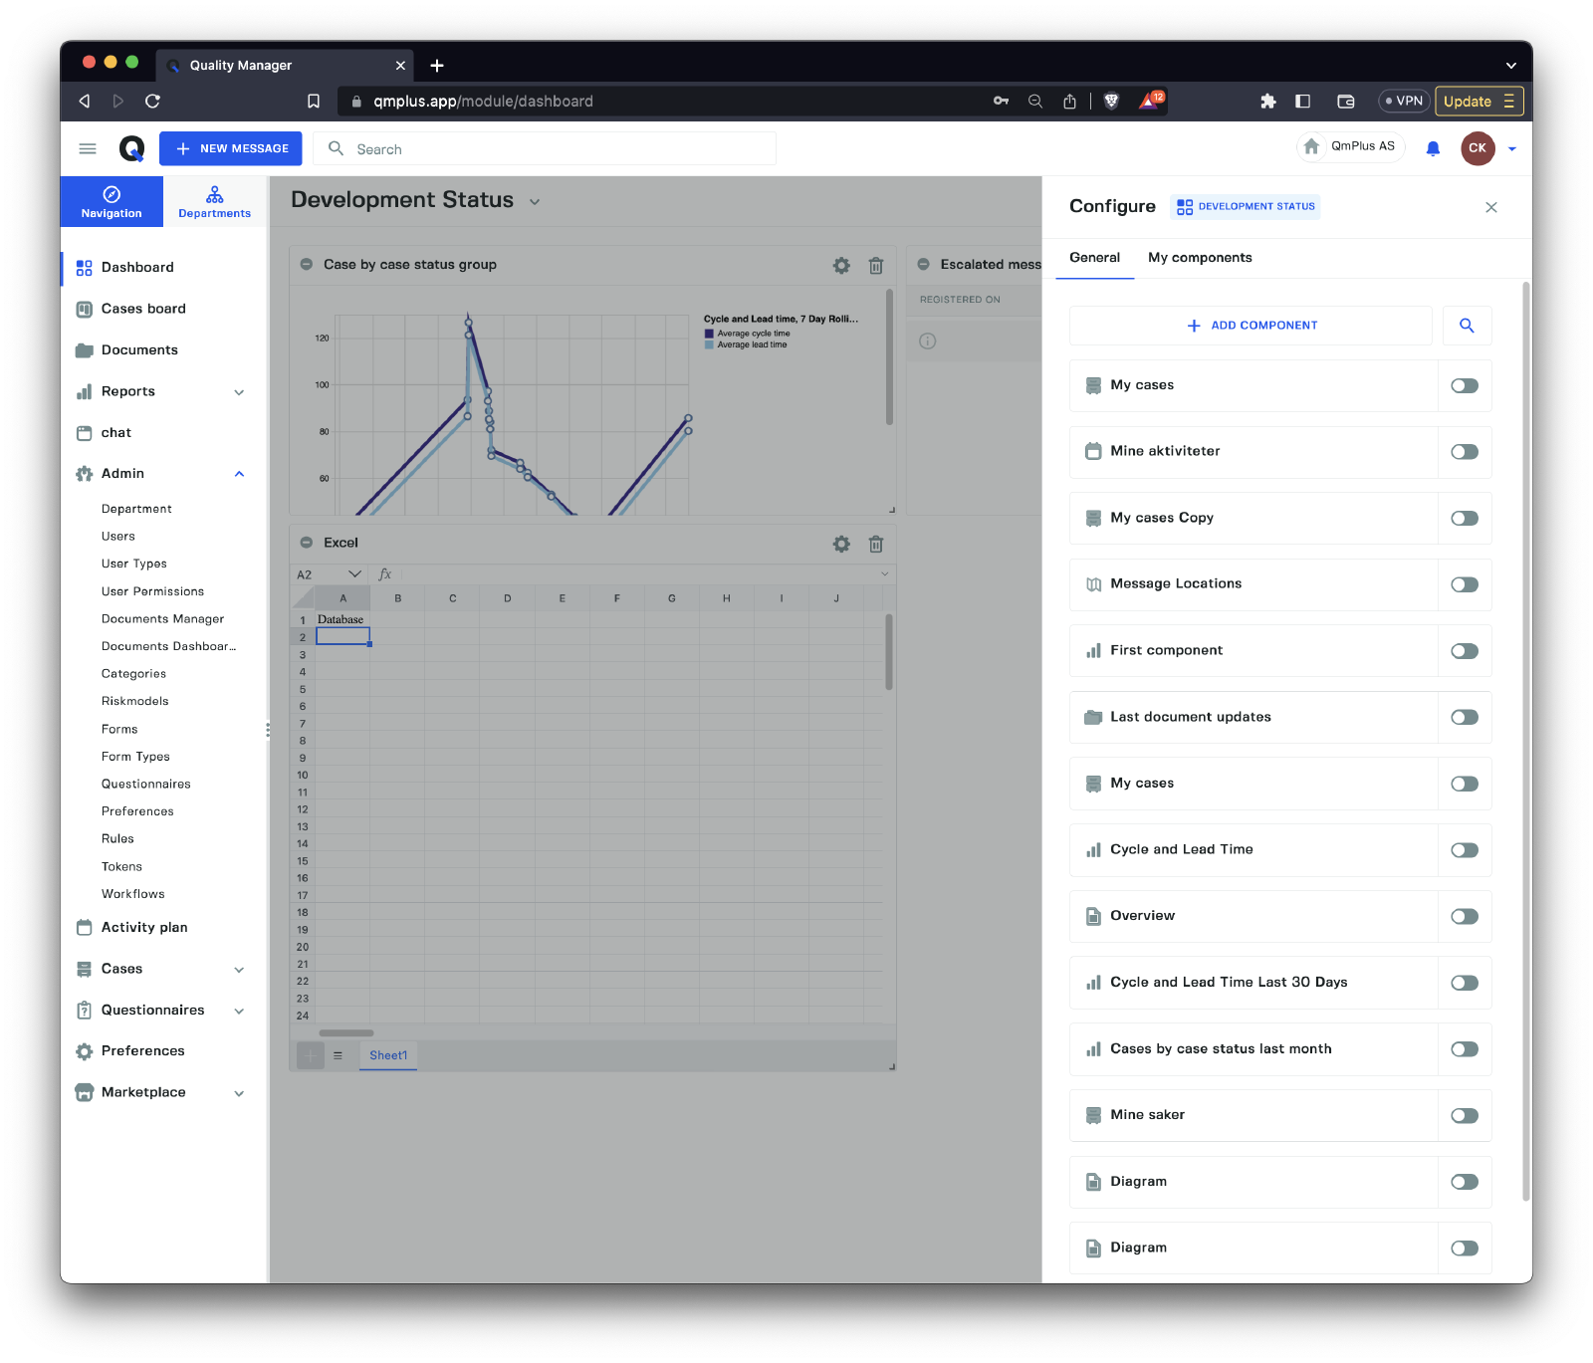
Task: Click the search magnifier in Configure panel
Action: [1467, 326]
